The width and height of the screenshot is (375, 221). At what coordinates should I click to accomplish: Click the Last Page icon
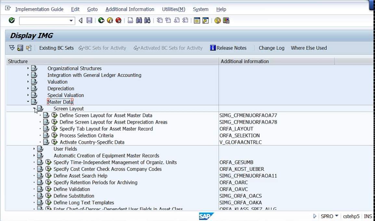[185, 21]
